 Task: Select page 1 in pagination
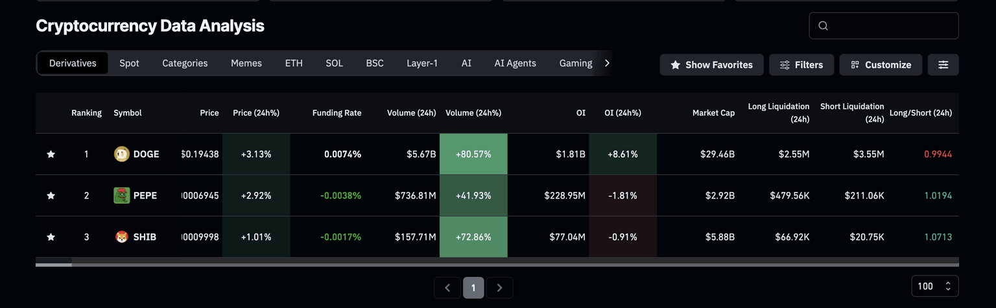(473, 288)
